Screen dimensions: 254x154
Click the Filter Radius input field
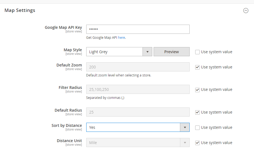(x=138, y=89)
